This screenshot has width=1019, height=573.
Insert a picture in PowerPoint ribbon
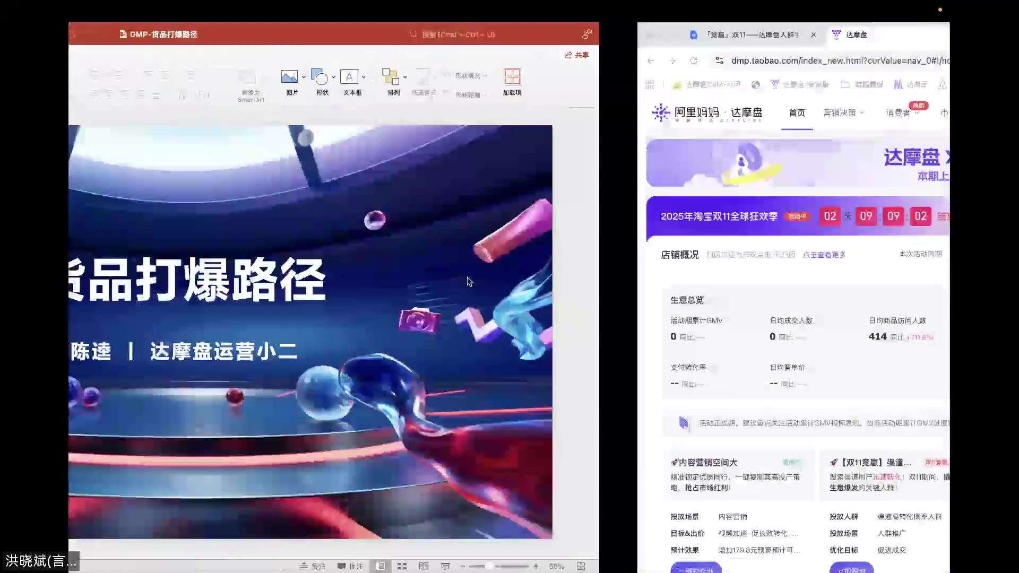[x=291, y=82]
